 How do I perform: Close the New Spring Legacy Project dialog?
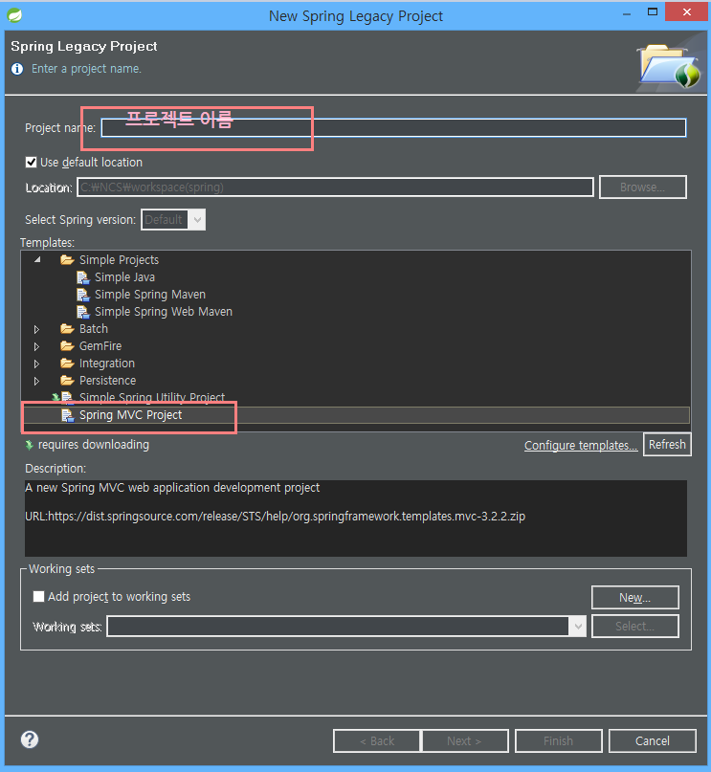pyautogui.click(x=687, y=11)
